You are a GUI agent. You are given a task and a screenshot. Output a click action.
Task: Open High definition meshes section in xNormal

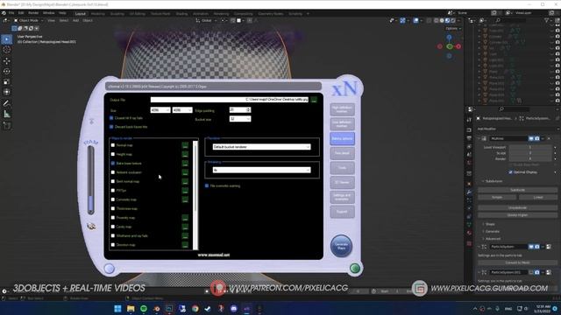[x=342, y=109]
